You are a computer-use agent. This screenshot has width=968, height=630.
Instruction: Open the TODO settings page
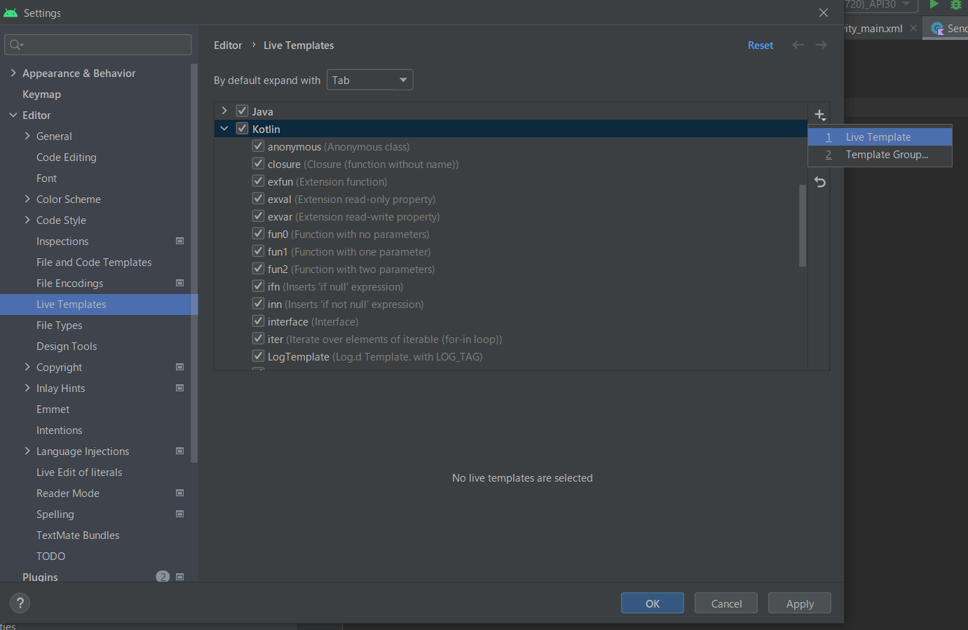[50, 556]
